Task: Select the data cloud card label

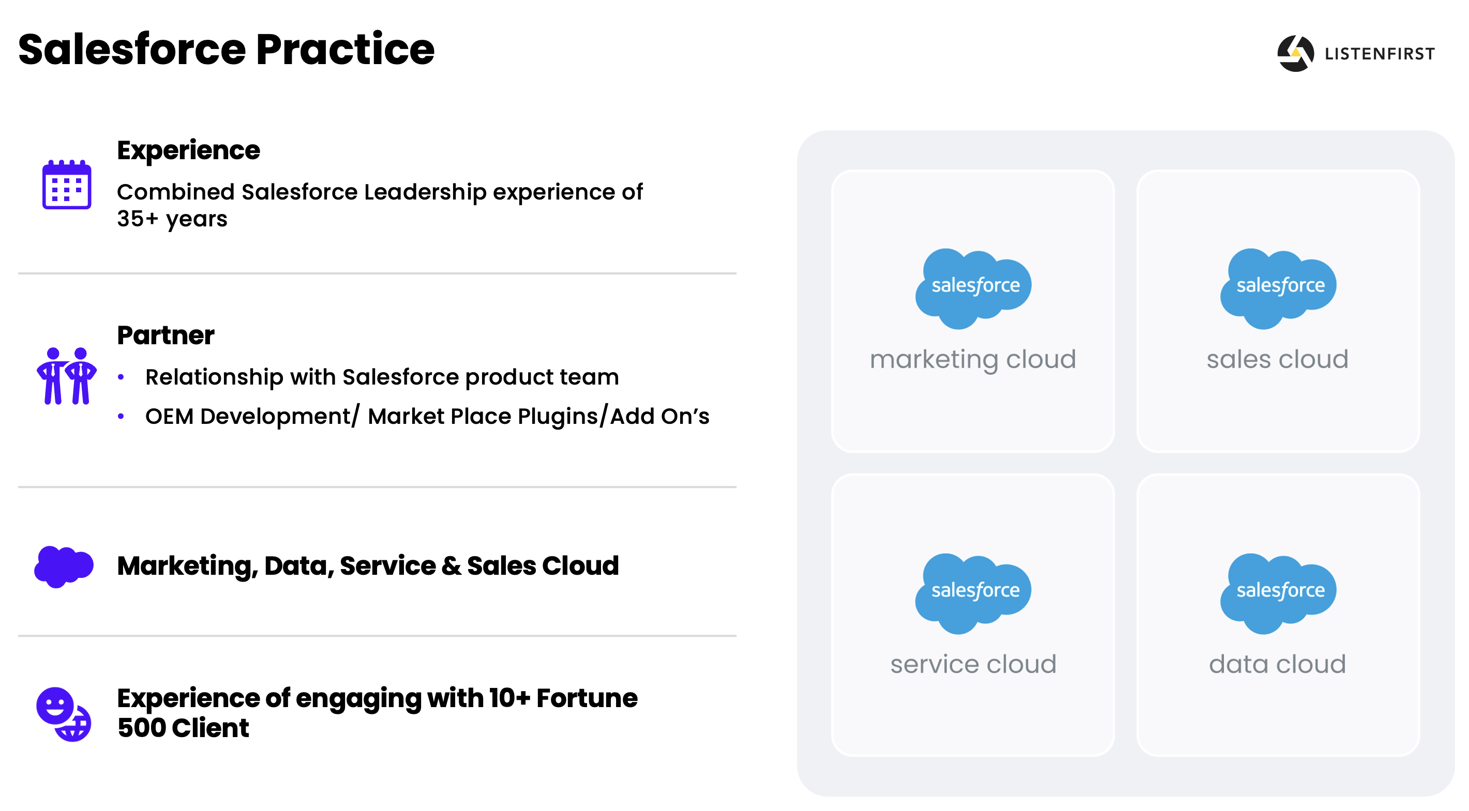Action: coord(1278,665)
